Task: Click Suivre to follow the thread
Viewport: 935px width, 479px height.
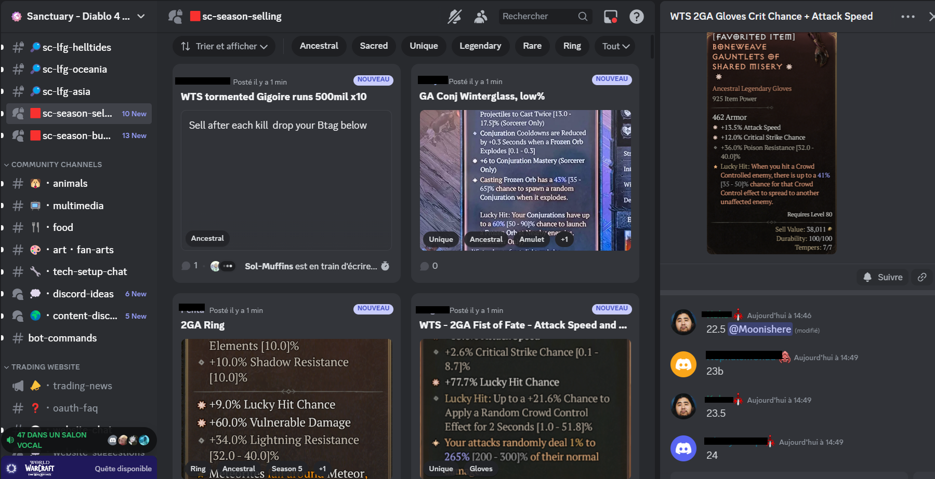Action: 883,277
